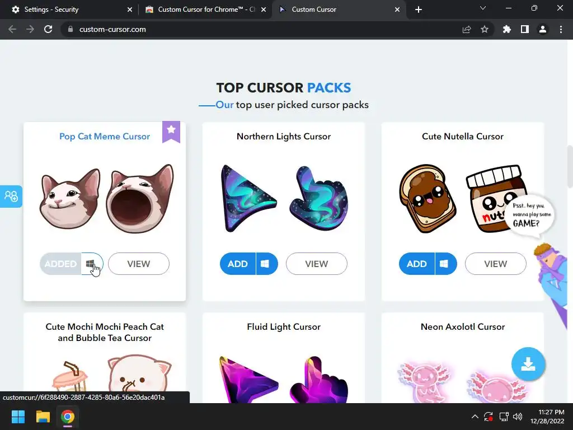View the Northern Lights Cursor pack
The image size is (573, 430).
point(317,264)
